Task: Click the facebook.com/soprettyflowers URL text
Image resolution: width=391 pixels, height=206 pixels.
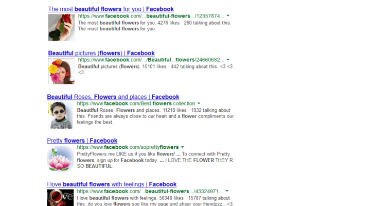Action: [x=128, y=147]
